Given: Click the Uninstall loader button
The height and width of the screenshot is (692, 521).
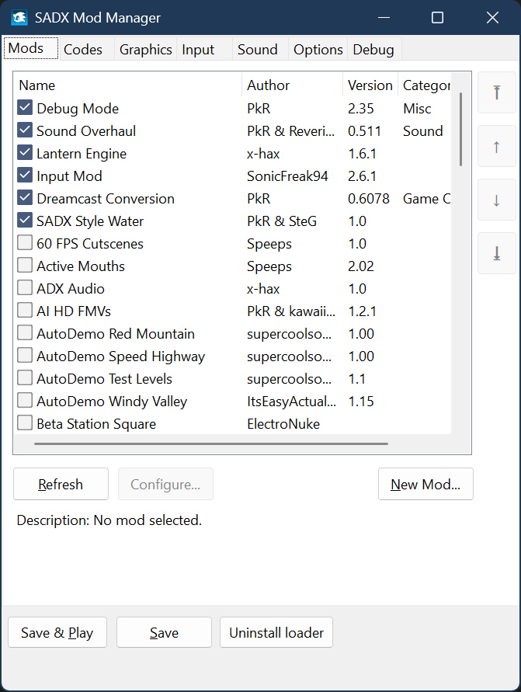Looking at the screenshot, I should pos(276,632).
